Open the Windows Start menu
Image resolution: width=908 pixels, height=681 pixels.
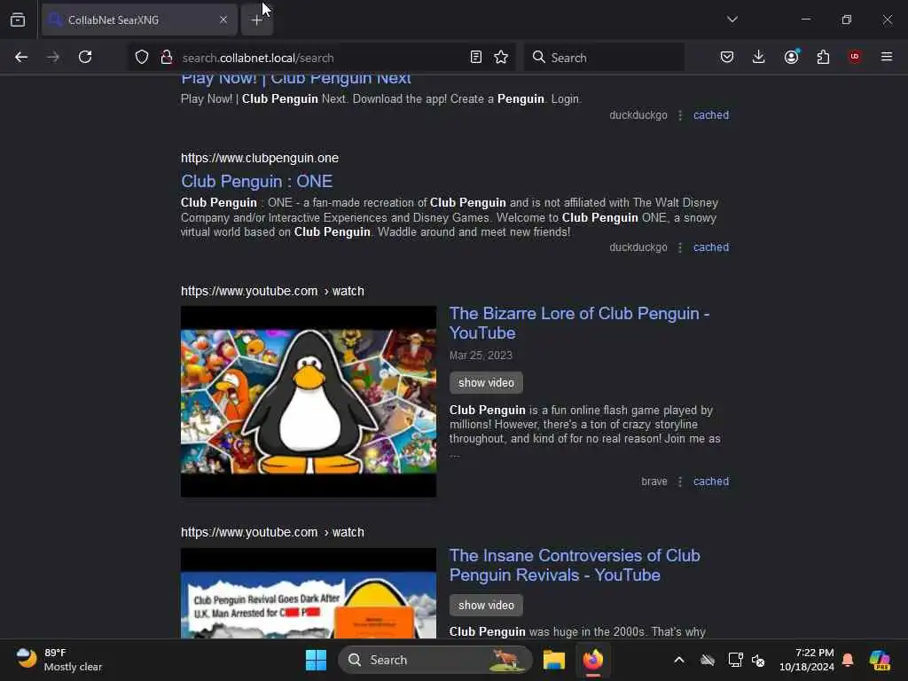pos(316,660)
